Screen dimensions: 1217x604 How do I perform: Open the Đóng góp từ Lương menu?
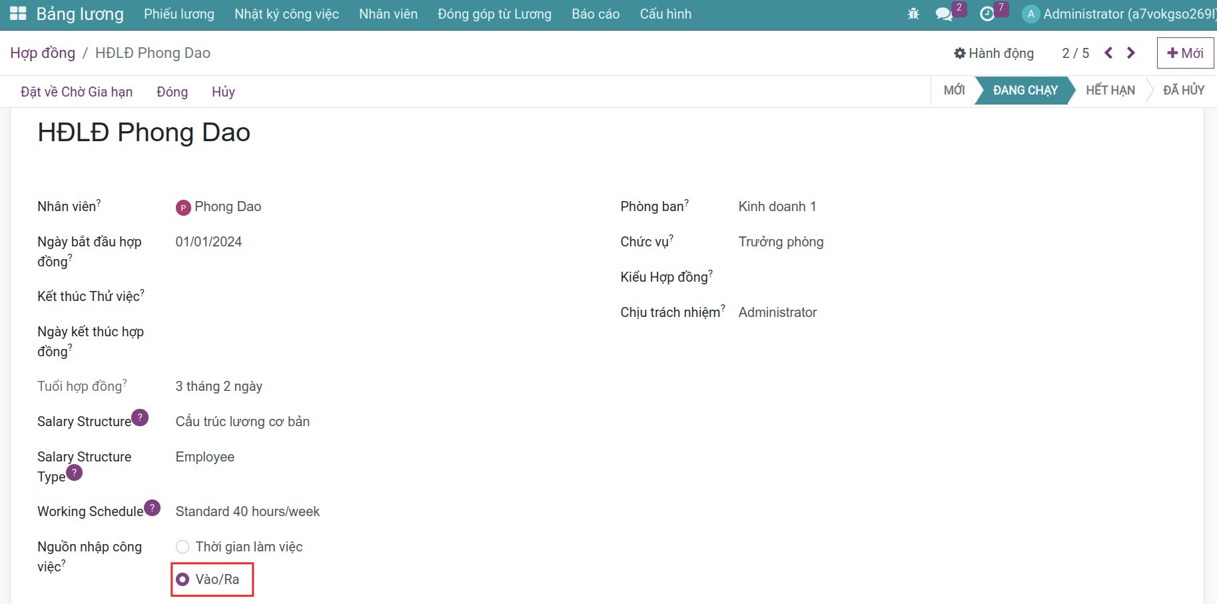pos(494,14)
